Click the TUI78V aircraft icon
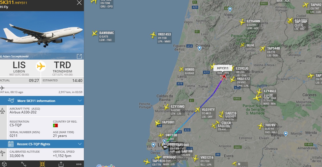 coord(261,126)
